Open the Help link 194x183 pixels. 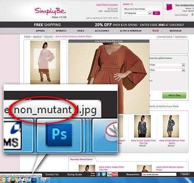coord(100,11)
